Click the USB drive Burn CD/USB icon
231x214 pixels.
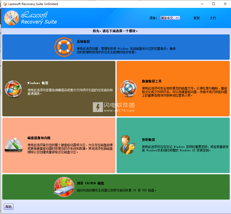click(64, 187)
